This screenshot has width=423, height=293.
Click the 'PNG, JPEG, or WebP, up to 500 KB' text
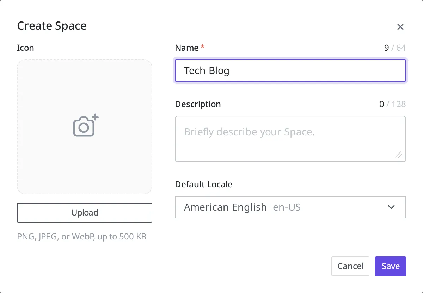81,237
